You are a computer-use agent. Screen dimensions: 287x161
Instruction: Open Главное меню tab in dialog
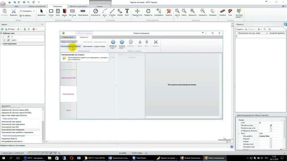coord(68,37)
